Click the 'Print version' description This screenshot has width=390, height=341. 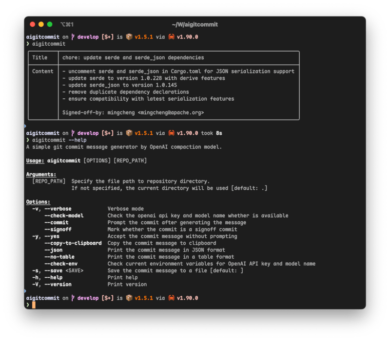(127, 284)
